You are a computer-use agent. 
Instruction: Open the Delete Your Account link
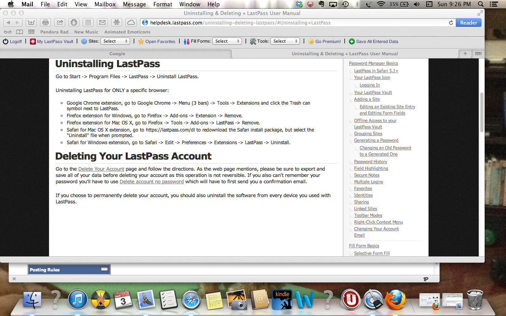(101, 169)
